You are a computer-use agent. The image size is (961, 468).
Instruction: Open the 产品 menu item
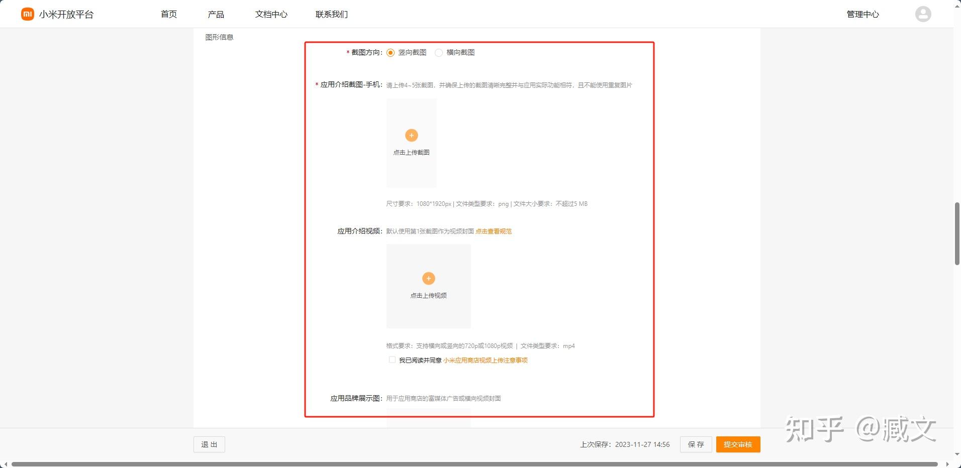coord(216,14)
